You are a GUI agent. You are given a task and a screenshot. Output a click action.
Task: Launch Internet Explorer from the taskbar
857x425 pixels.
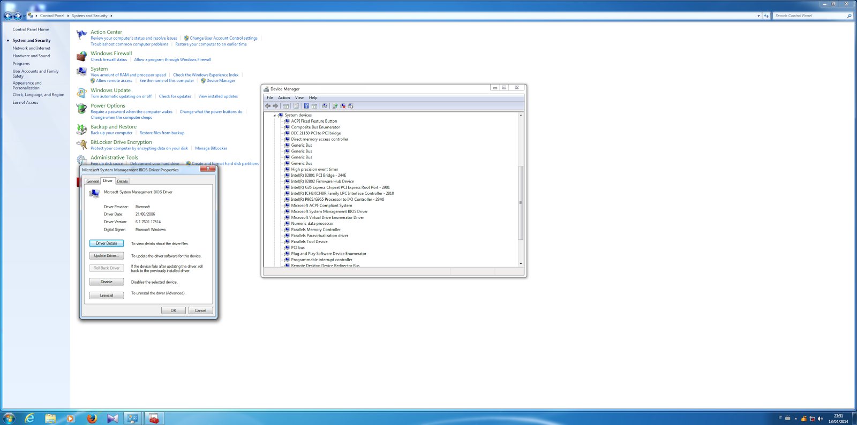(x=29, y=419)
